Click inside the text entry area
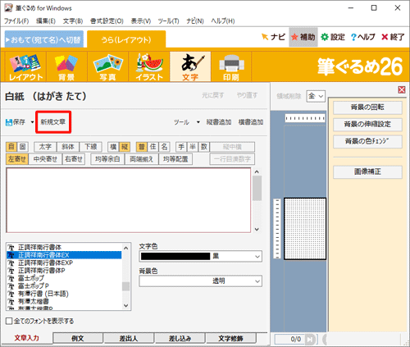Image resolution: width=410 pixels, height=347 pixels. tap(129, 200)
